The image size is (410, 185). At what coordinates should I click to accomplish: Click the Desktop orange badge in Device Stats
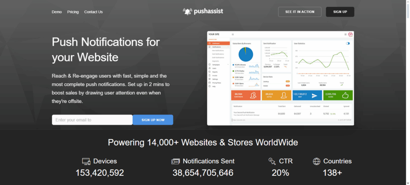(287, 82)
